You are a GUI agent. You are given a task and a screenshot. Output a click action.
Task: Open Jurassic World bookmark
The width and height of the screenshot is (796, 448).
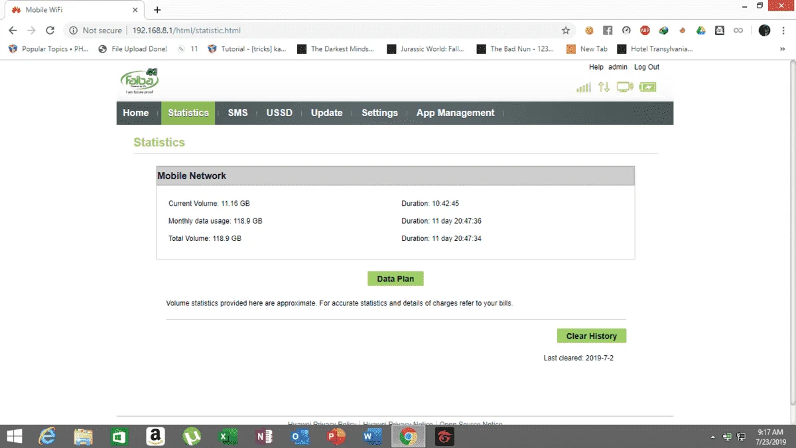[426, 49]
